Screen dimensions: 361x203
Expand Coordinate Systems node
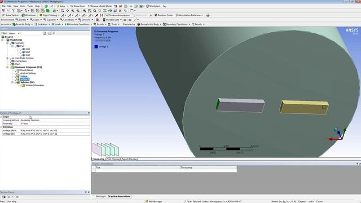point(7,58)
